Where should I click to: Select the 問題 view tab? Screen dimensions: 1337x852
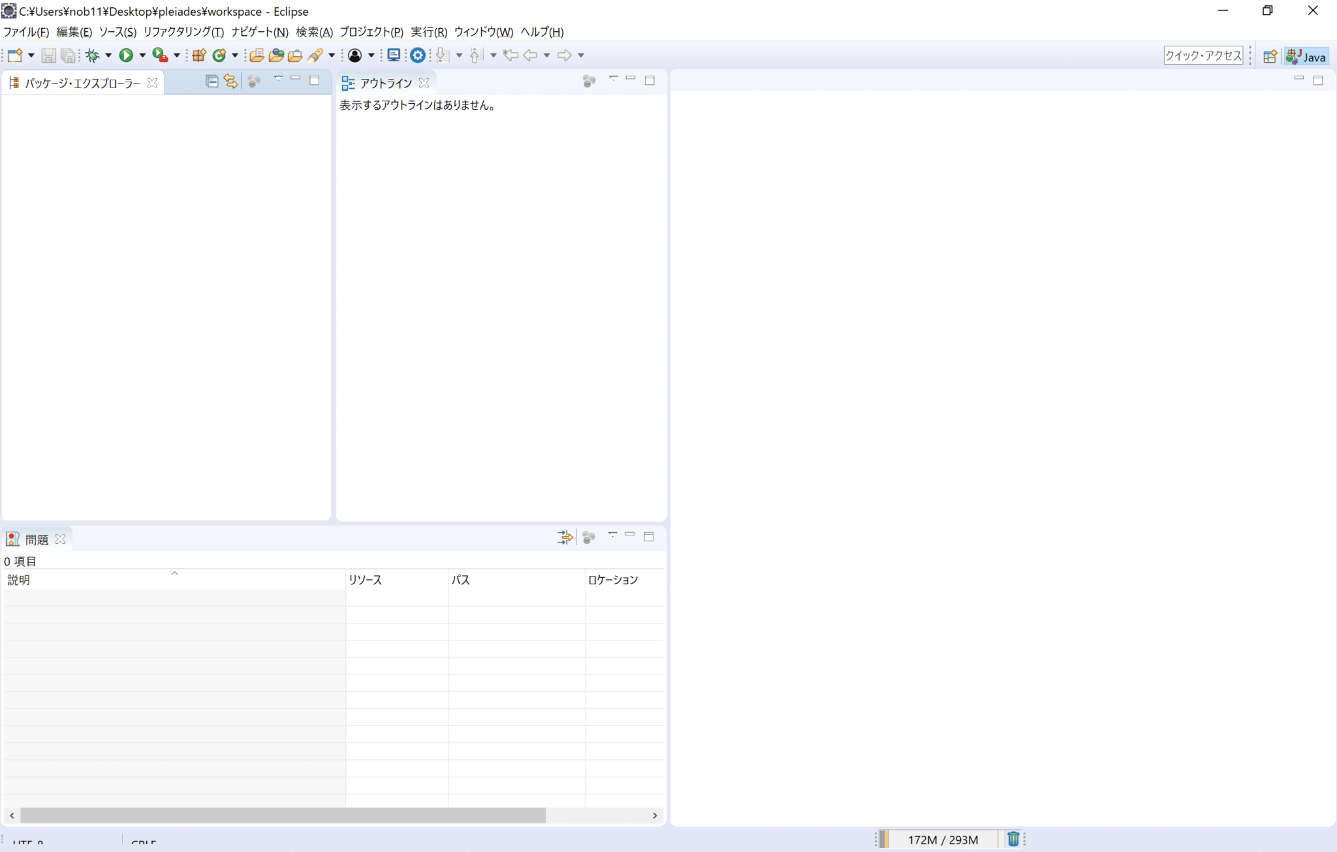coord(37,539)
